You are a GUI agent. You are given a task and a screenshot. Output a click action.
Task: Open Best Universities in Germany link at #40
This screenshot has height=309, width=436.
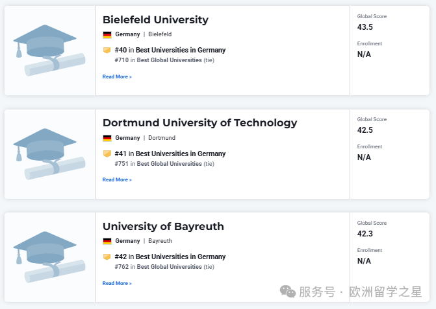[181, 50]
